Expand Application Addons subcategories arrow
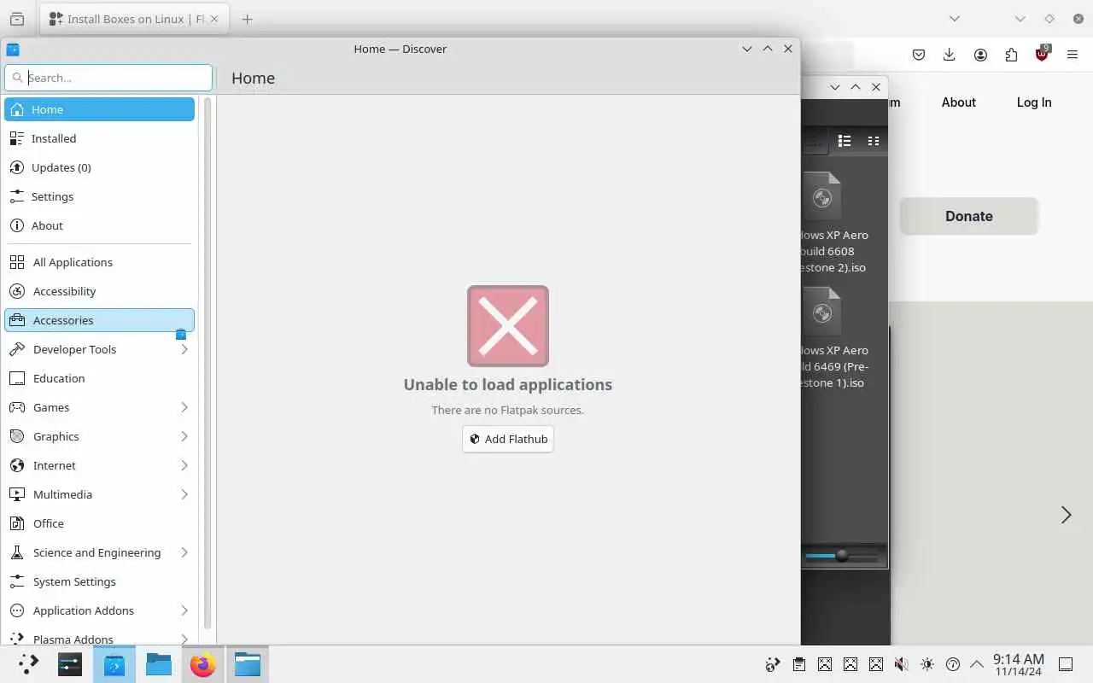The height and width of the screenshot is (683, 1093). [184, 610]
